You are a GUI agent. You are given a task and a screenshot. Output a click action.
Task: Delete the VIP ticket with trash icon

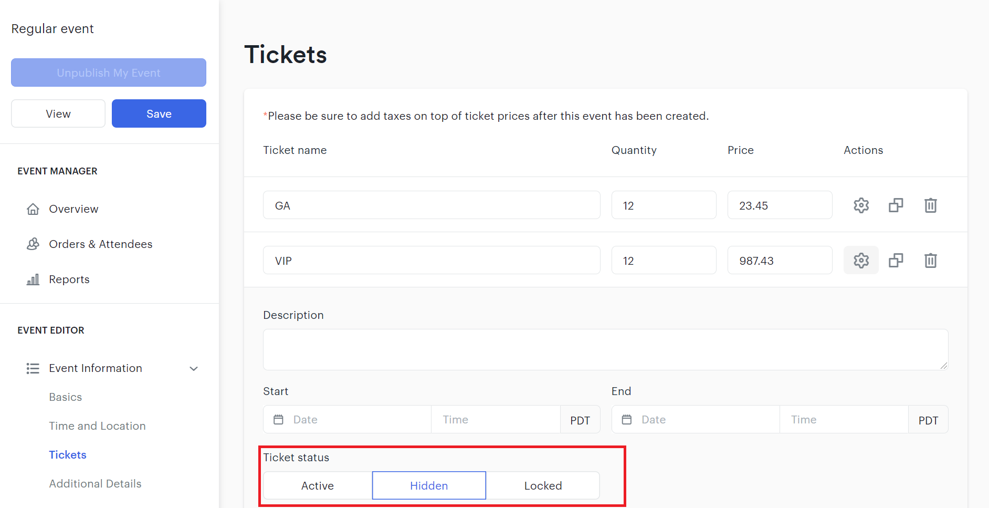(930, 261)
